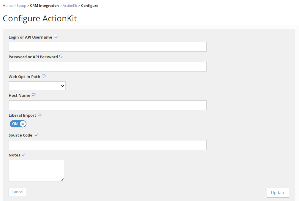This screenshot has height=201, width=299.
Task: Select the Source Code input field
Action: [x=107, y=145]
